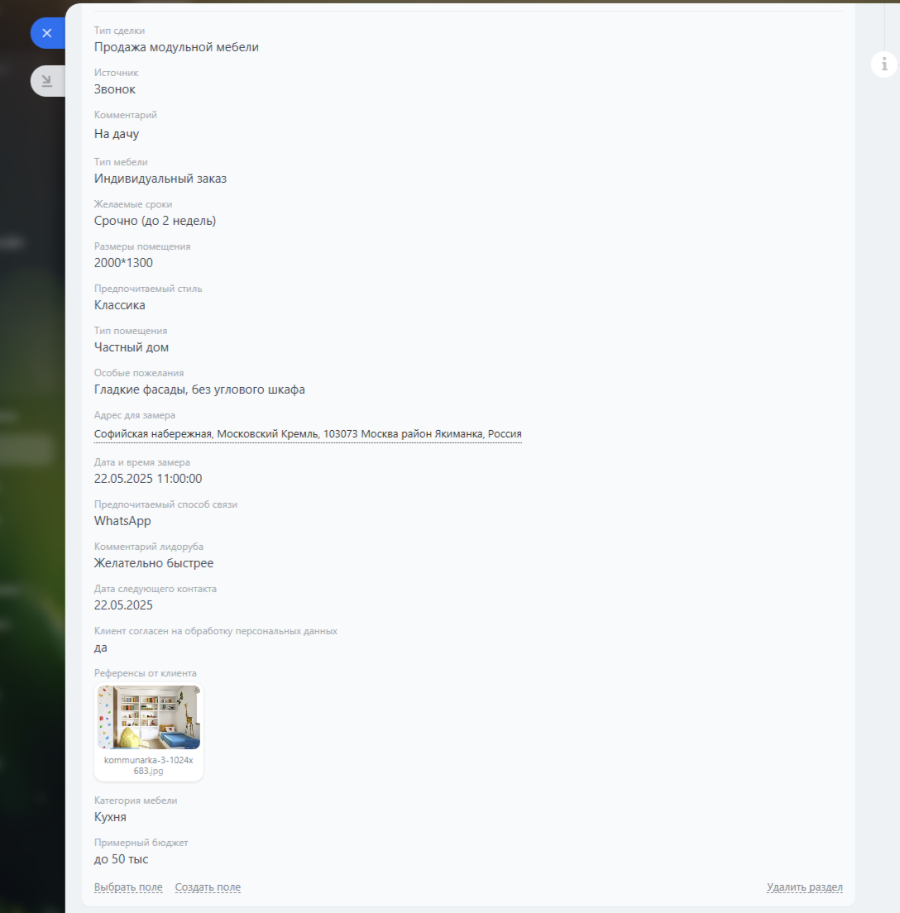Open the kommunarka reference image thumbnail
The width and height of the screenshot is (900, 913).
pyautogui.click(x=149, y=717)
